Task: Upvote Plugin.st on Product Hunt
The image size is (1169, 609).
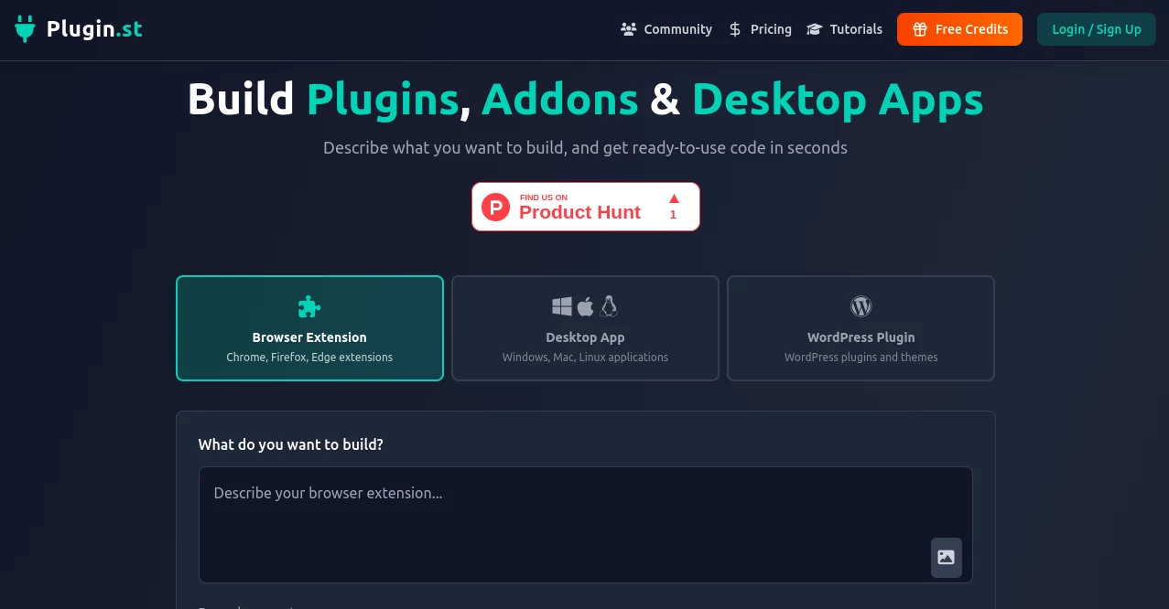Action: click(673, 203)
